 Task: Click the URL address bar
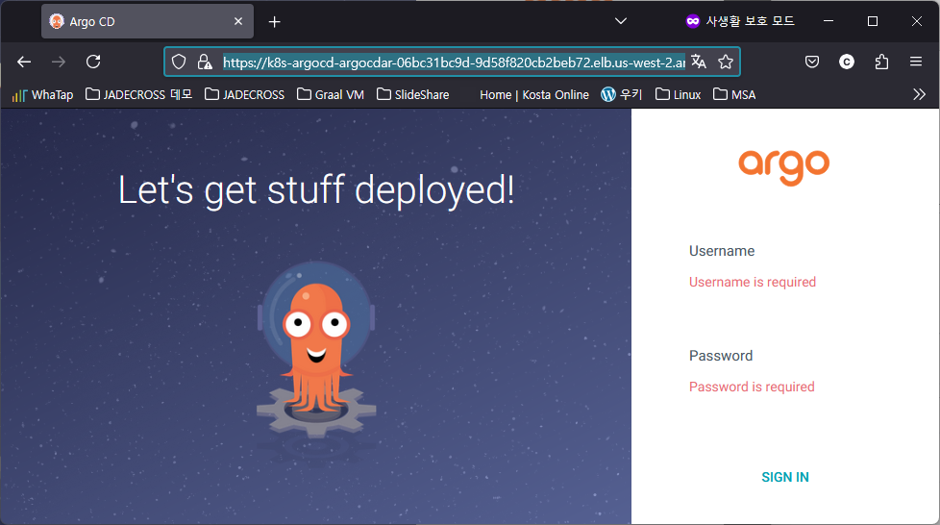(x=454, y=62)
